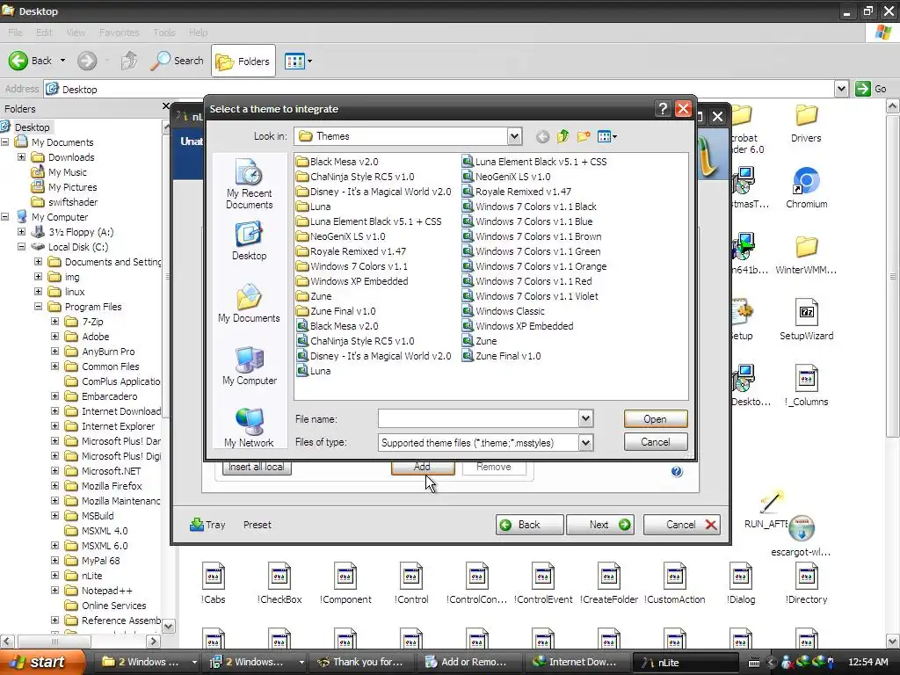Viewport: 900px width, 675px height.
Task: Select the Windows XP Embedded folder
Action: click(x=352, y=281)
